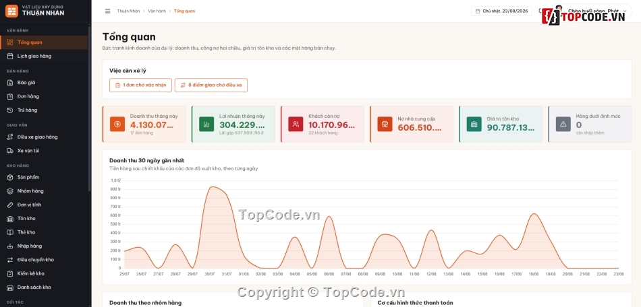The image size is (641, 307).
Task: Select the Báo giá document icon
Action: (x=10, y=83)
